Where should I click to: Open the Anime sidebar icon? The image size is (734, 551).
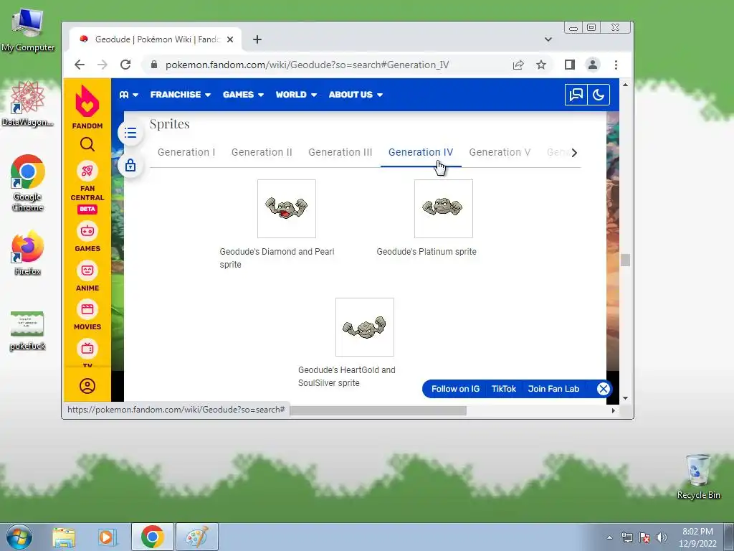point(87,270)
